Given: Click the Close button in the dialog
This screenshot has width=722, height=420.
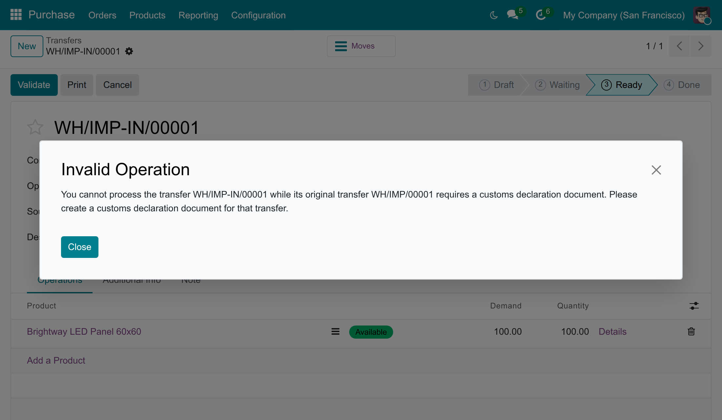Looking at the screenshot, I should click(80, 247).
